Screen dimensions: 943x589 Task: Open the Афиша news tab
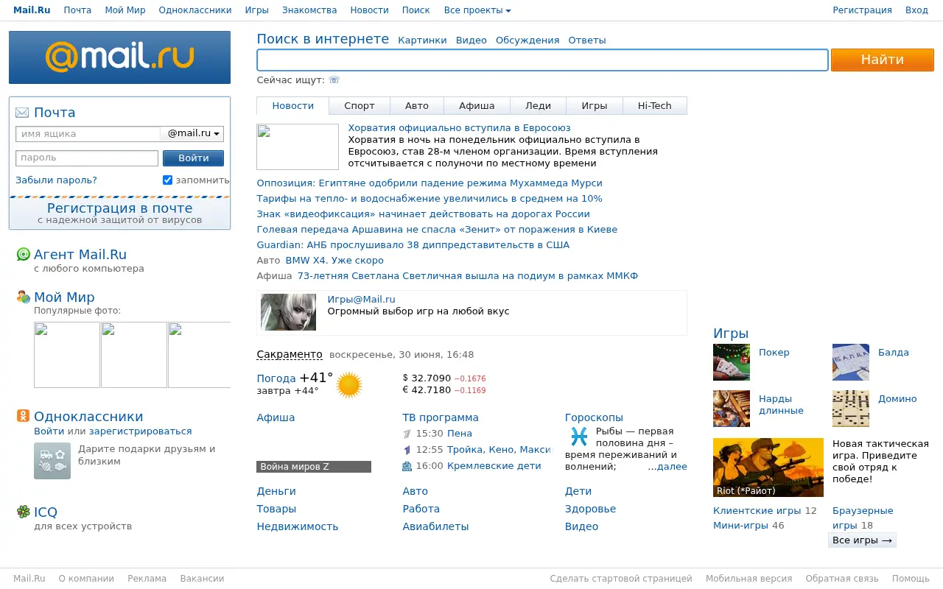(x=477, y=106)
